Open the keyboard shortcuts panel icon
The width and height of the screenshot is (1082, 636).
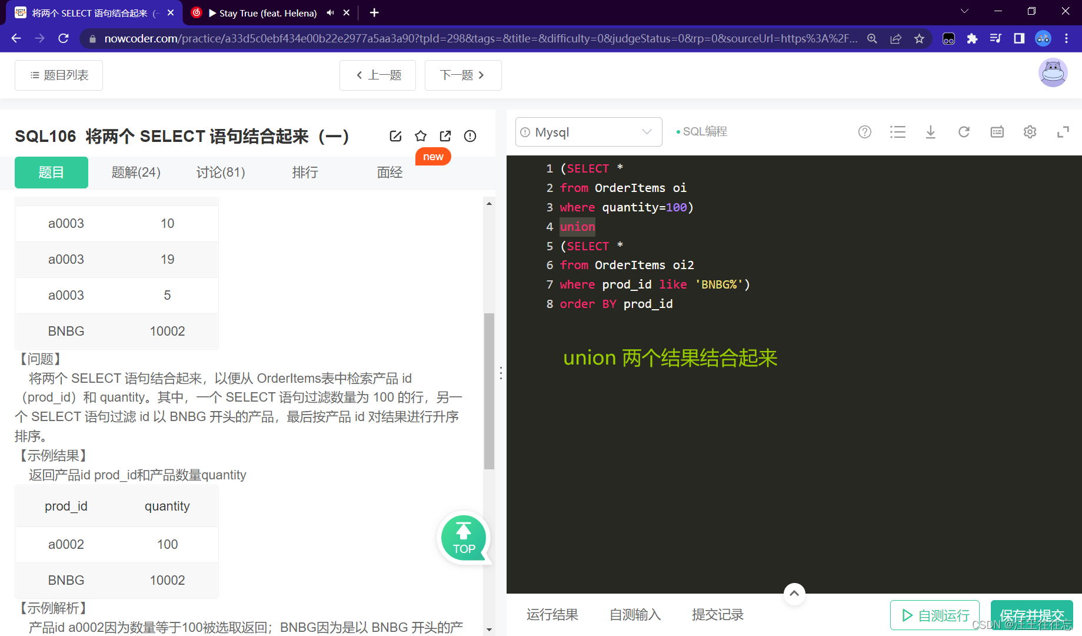997,132
